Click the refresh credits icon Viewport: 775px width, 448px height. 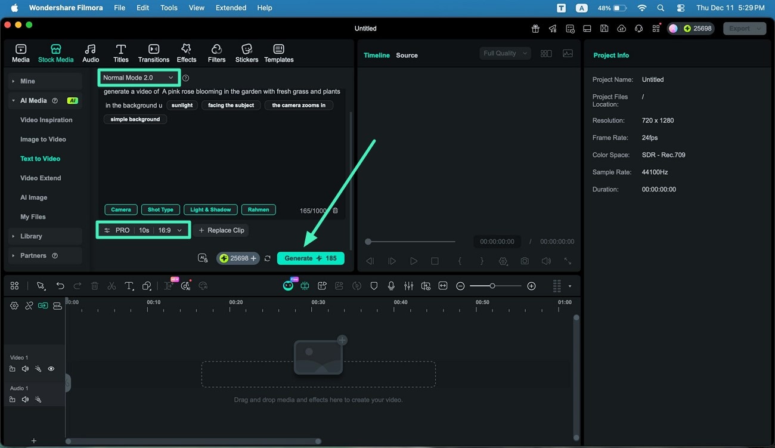coord(268,258)
